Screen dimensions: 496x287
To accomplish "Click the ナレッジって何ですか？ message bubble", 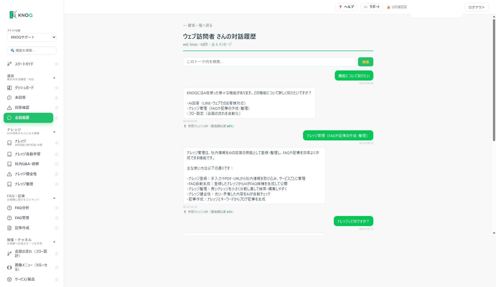I will point(353,221).
